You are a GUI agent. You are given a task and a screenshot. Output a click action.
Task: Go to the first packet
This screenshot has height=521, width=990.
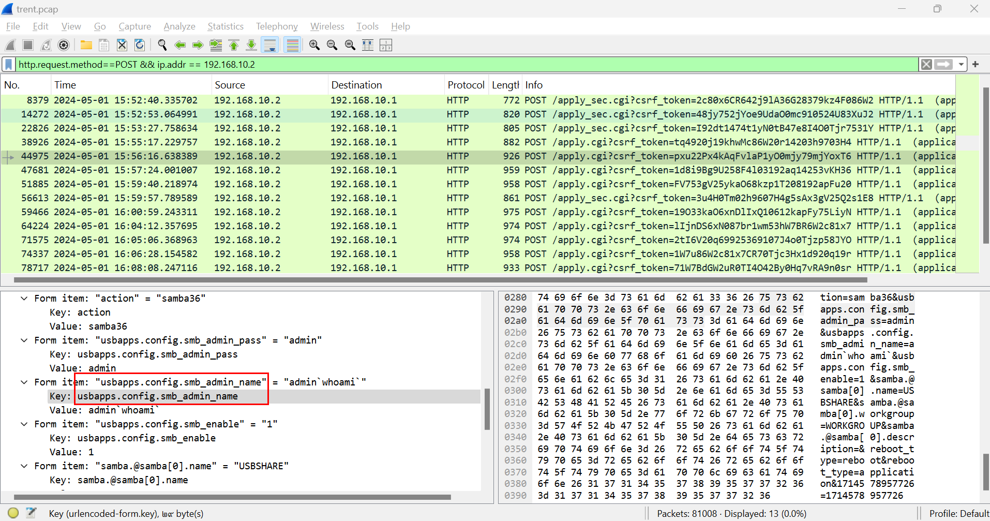tap(234, 46)
